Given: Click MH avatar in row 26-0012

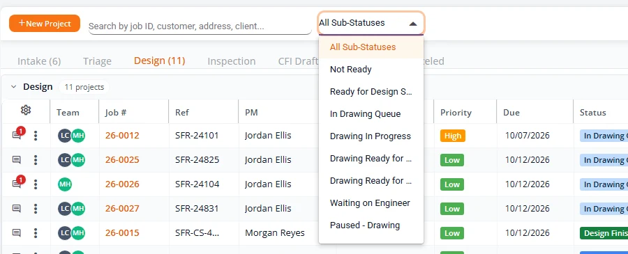Looking at the screenshot, I should 78,136.
